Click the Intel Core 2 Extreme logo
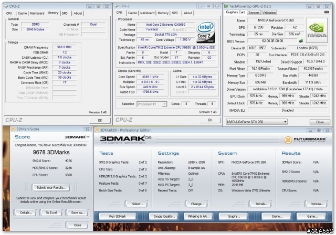Image resolution: width=336 pixels, height=235 pixels. (x=205, y=32)
